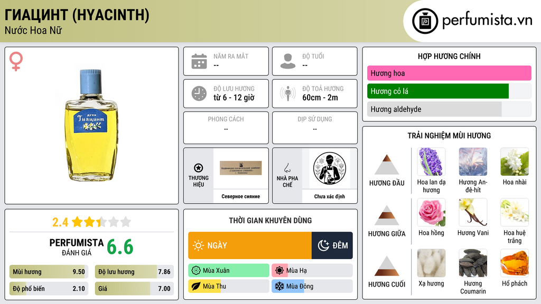Click the calendar icon beside Năm ra mắt
541x304 pixels.
199,61
